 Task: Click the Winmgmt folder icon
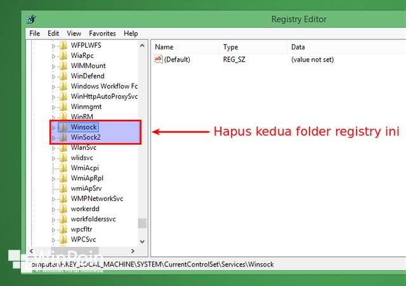(x=63, y=107)
